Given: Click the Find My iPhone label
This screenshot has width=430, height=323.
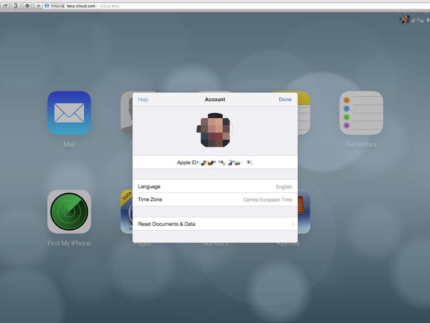Looking at the screenshot, I should (69, 244).
